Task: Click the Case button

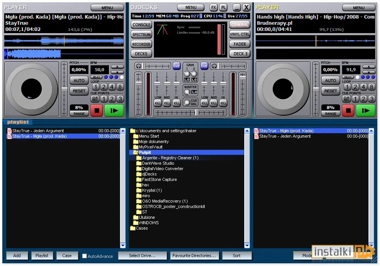Action: (x=67, y=256)
